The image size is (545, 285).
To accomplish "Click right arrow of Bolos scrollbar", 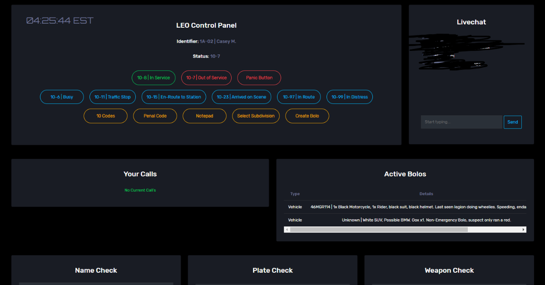I will (x=524, y=230).
